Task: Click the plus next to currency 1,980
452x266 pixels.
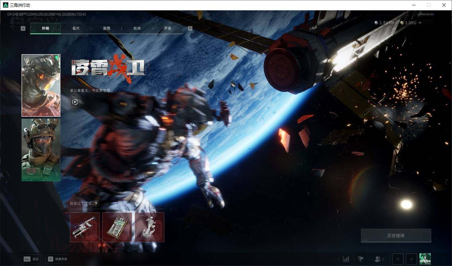Action: (420, 23)
